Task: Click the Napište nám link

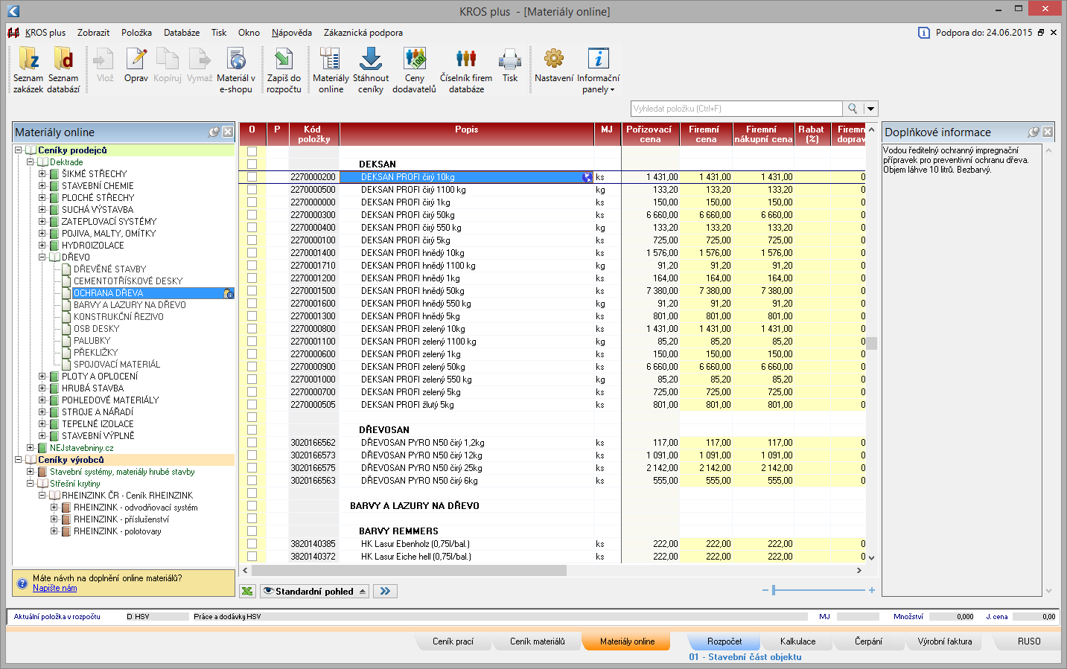Action: pyautogui.click(x=54, y=588)
